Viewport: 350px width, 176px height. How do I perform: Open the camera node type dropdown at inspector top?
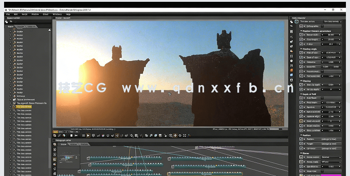click(x=333, y=22)
